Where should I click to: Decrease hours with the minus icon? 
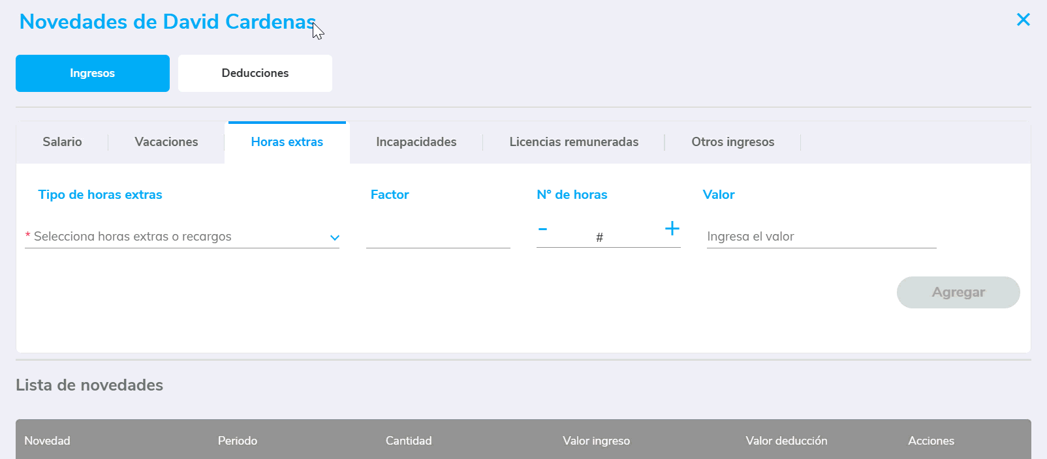542,229
